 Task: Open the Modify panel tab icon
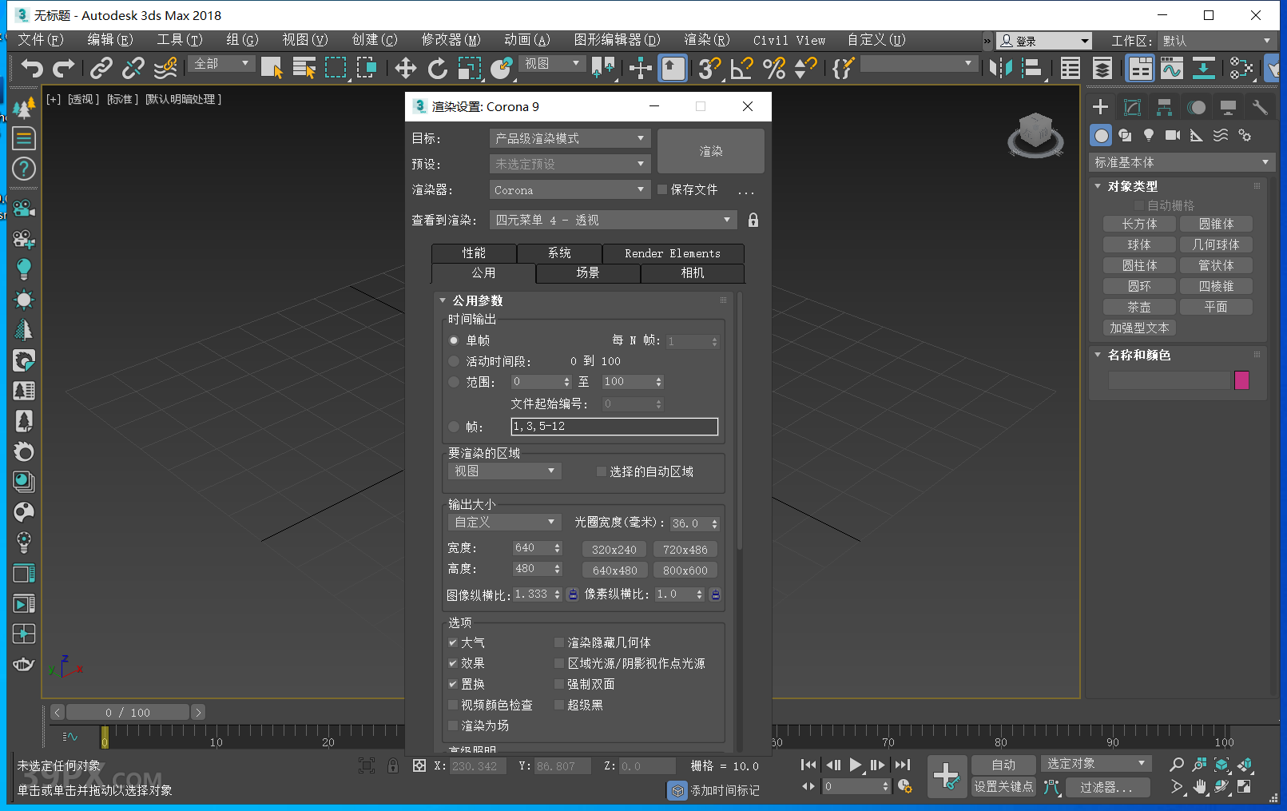click(1132, 107)
